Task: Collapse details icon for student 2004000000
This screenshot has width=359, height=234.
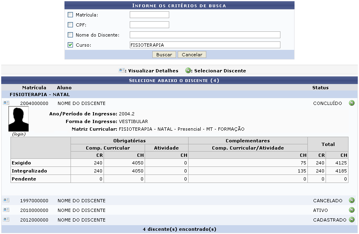Action: point(6,103)
